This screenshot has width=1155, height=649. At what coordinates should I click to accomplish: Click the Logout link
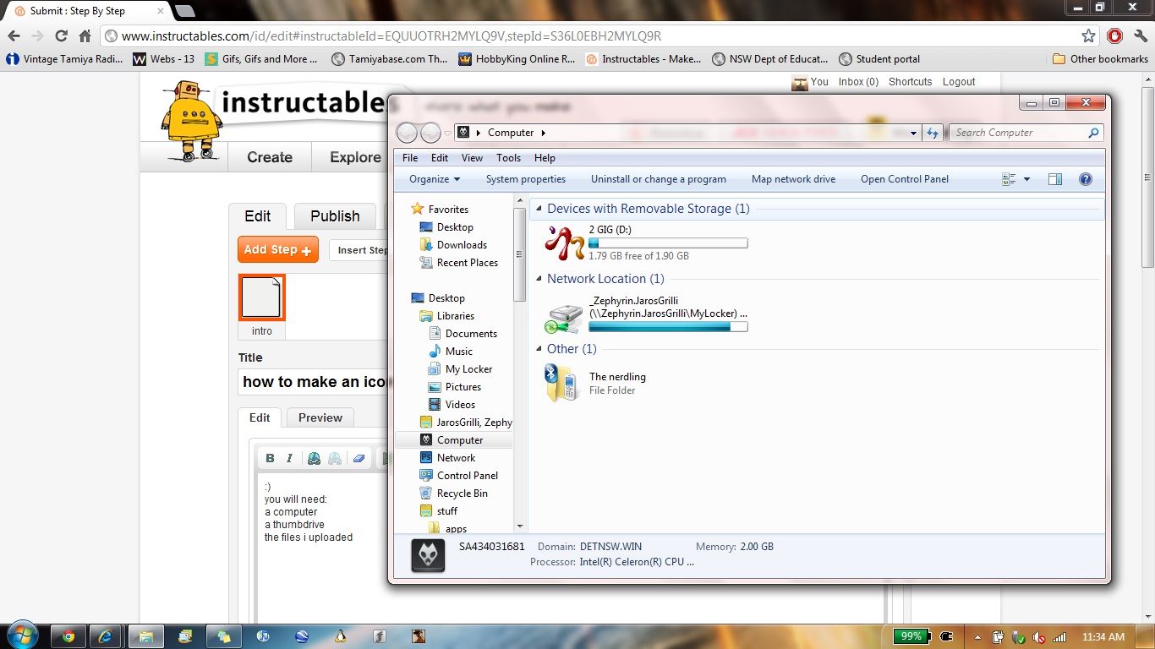959,82
